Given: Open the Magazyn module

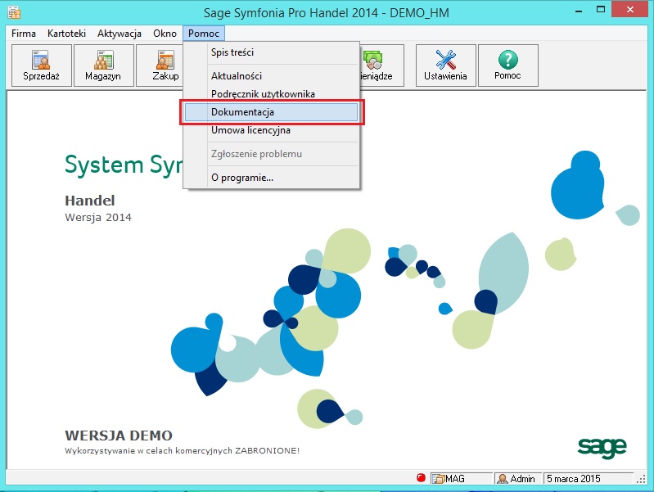Looking at the screenshot, I should point(103,65).
